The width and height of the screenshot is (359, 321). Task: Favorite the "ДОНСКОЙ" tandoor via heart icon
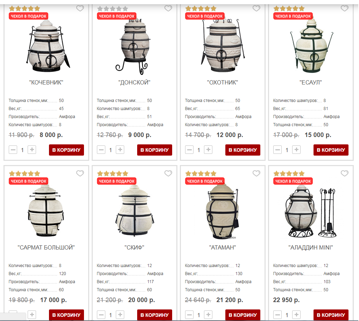168,8
